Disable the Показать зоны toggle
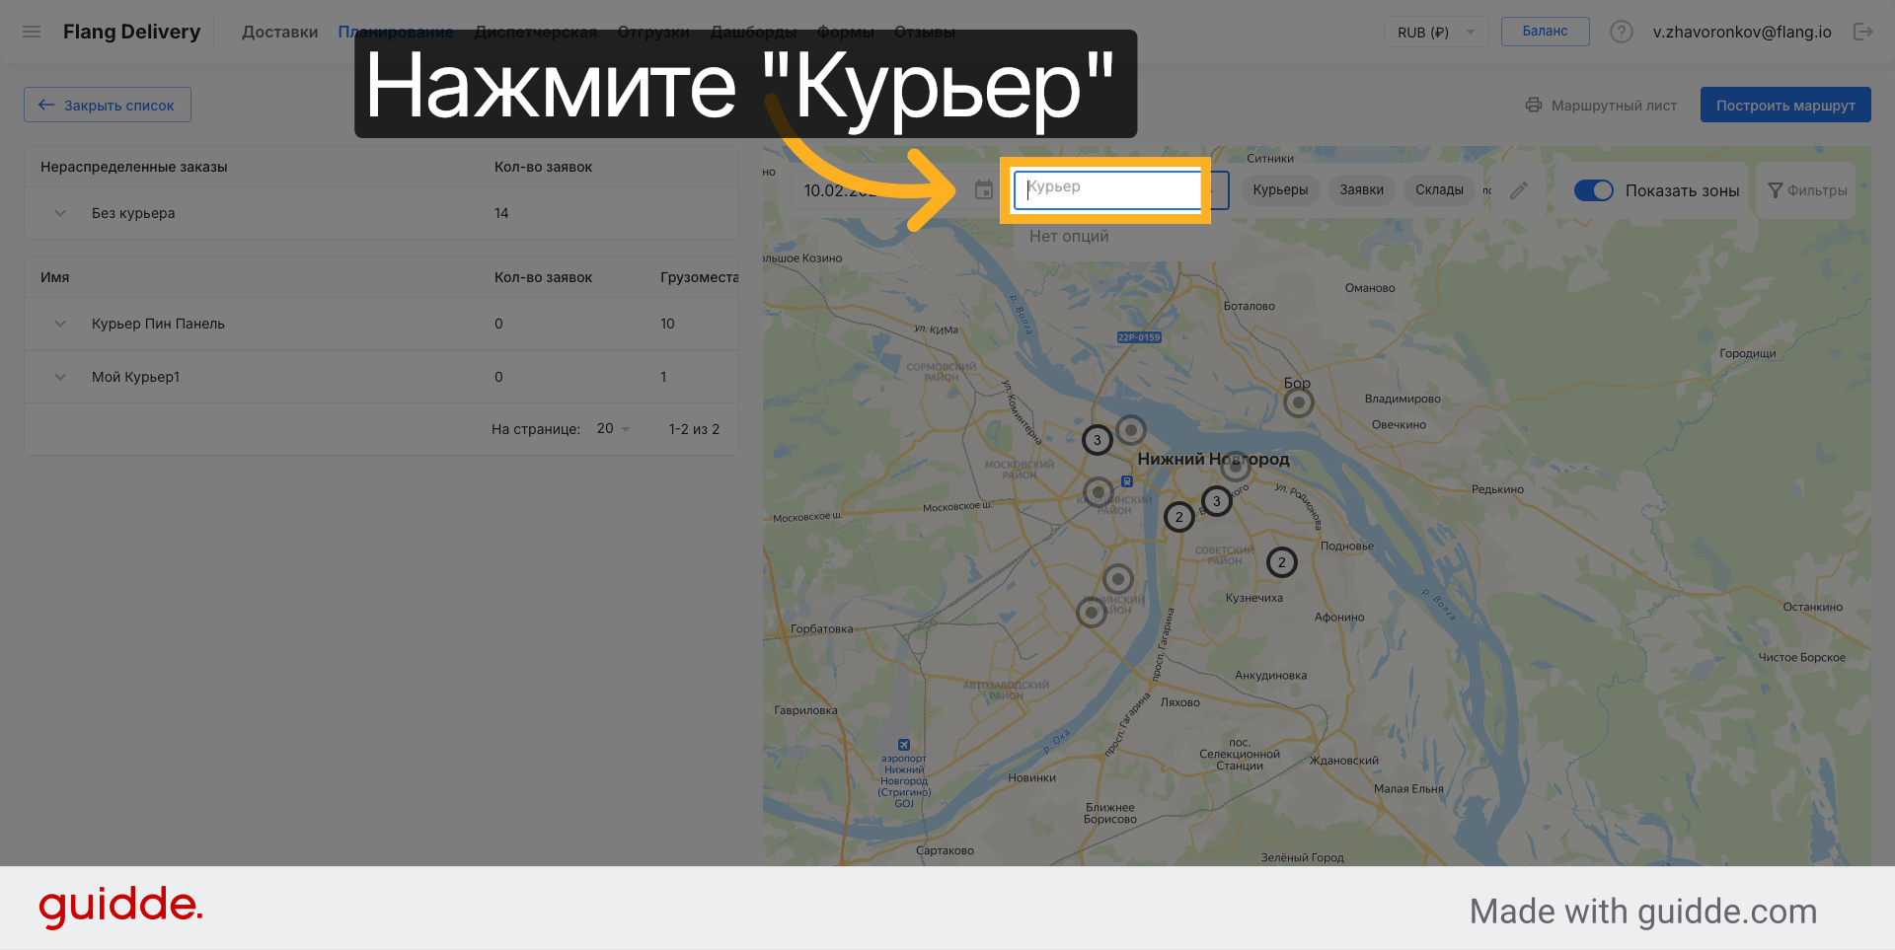 [1594, 189]
